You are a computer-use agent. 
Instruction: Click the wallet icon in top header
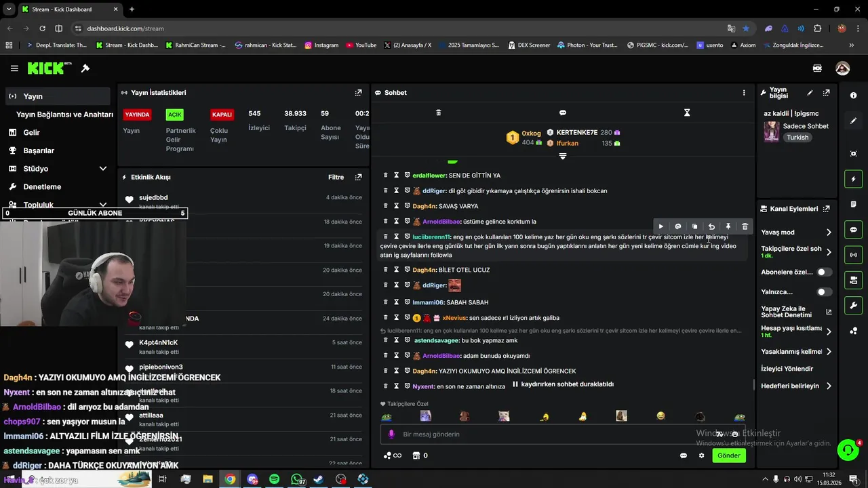[x=817, y=68]
